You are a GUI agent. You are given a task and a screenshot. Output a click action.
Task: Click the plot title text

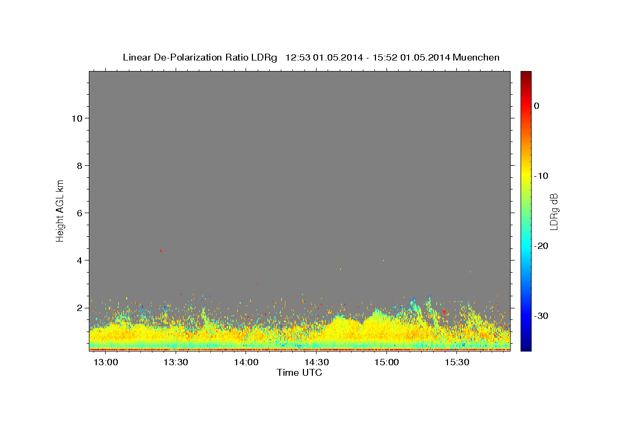pos(311,57)
